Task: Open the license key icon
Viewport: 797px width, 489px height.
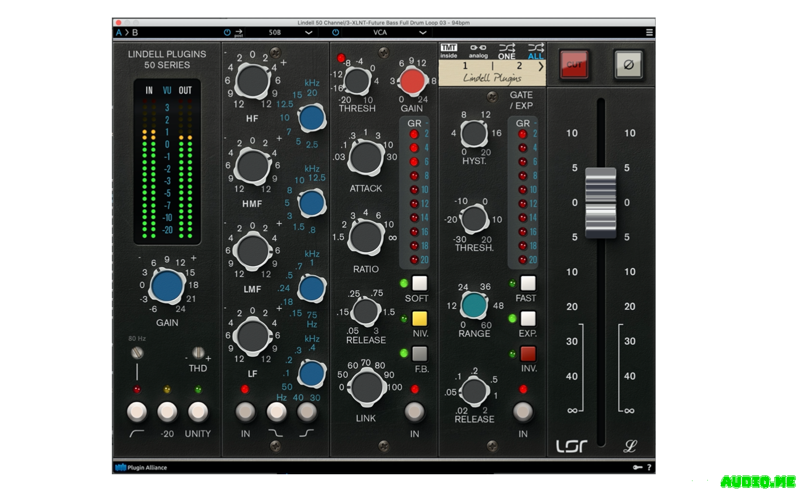Action: coord(638,467)
